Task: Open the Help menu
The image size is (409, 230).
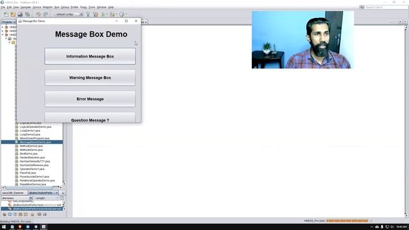Action: pyautogui.click(x=111, y=7)
